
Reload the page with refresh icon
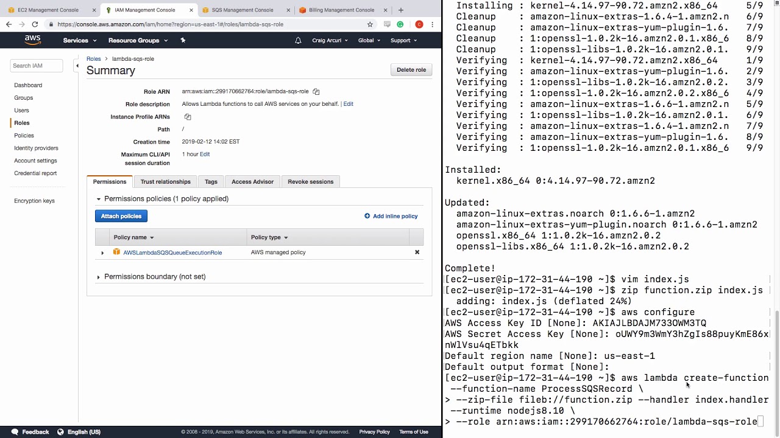(x=35, y=24)
